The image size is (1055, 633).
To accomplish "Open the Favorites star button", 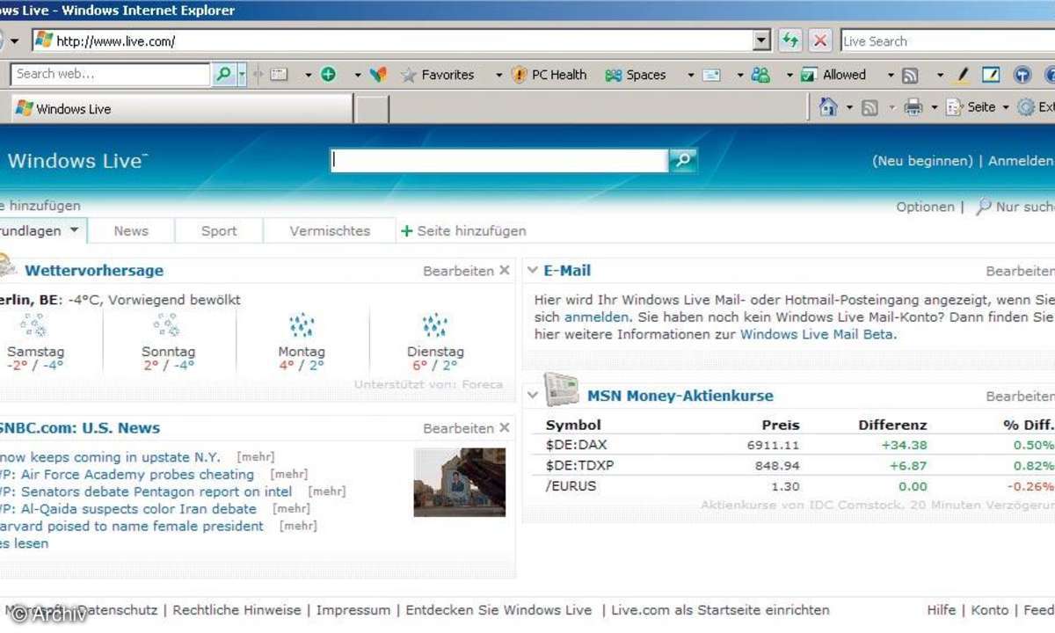I will (x=437, y=75).
